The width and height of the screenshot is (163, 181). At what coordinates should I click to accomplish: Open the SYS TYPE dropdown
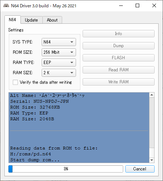coord(59,42)
